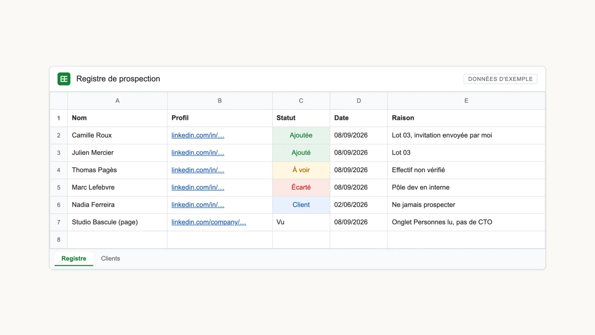Switch to the Clients sheet tab
The height and width of the screenshot is (335, 595).
(110, 258)
